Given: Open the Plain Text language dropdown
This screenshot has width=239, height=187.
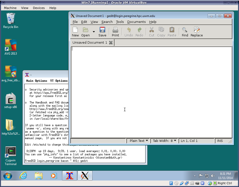Looking at the screenshot, I should pos(138,141).
